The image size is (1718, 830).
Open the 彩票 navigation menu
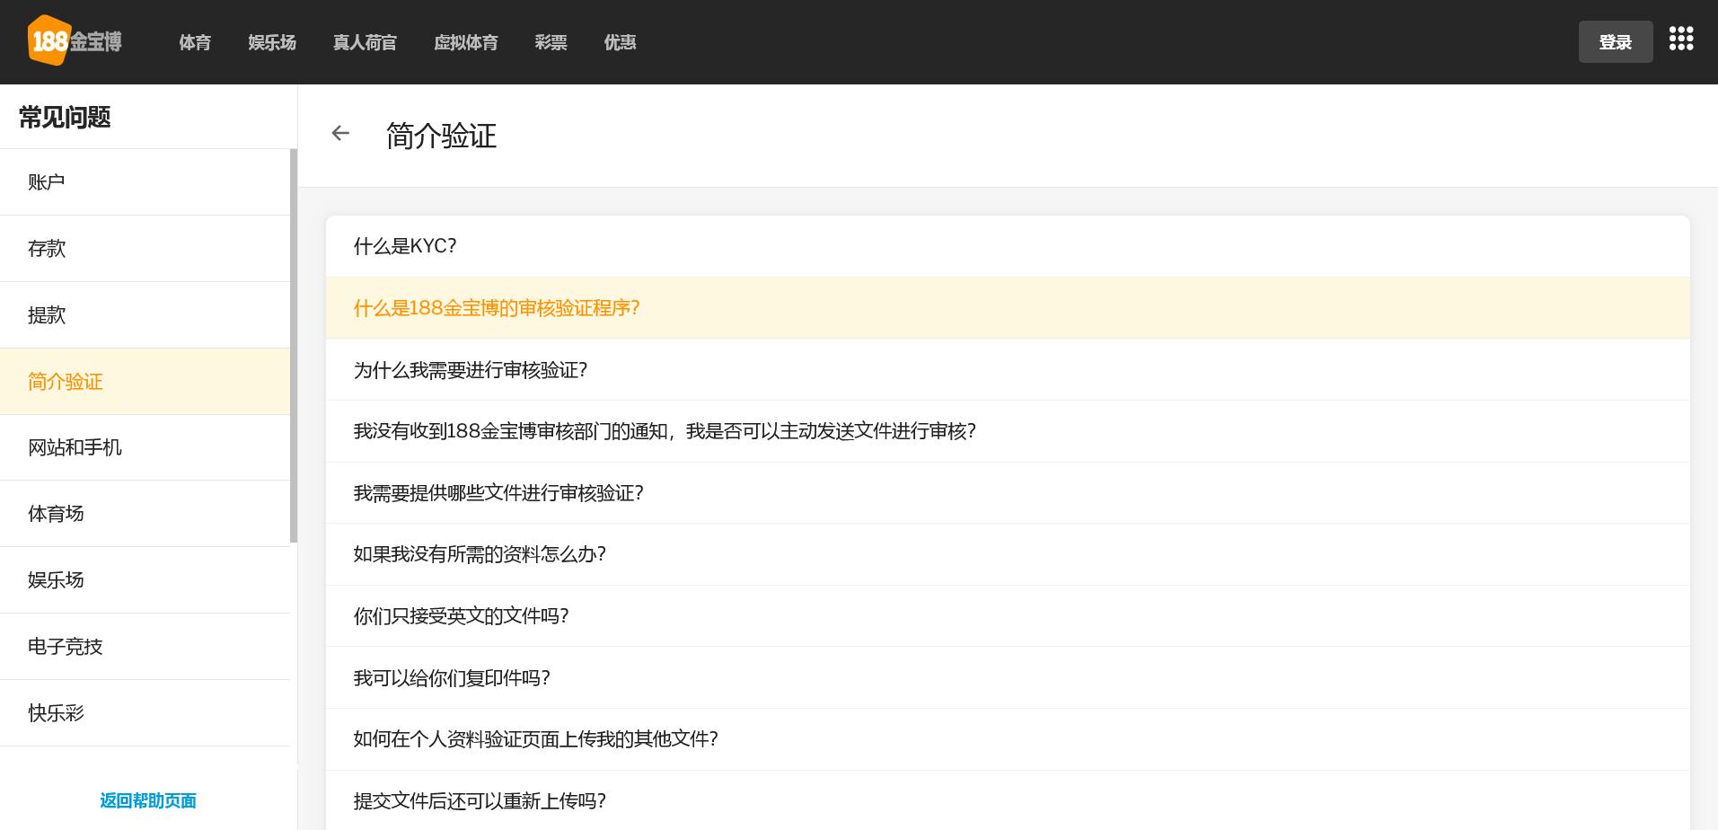(551, 42)
